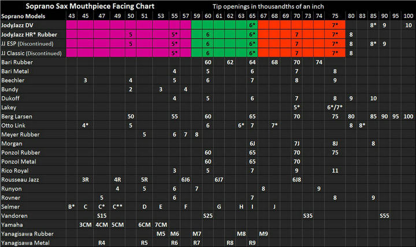Click the "Ponzol Metal" row label
Screen dimensions: 416x247
(18, 162)
